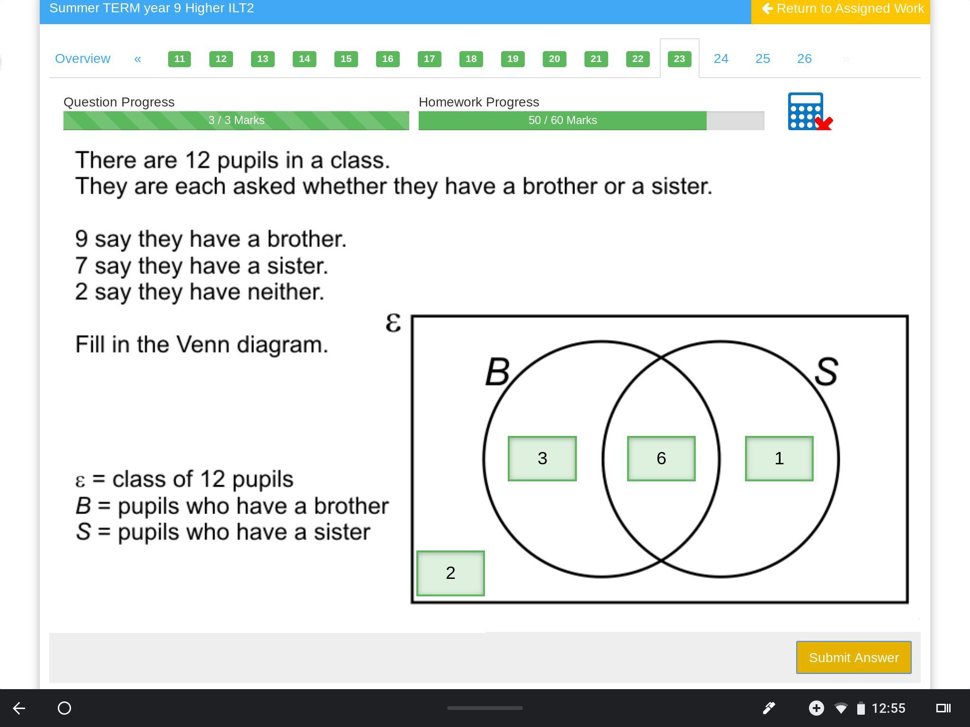Open the Overview link

pos(82,59)
